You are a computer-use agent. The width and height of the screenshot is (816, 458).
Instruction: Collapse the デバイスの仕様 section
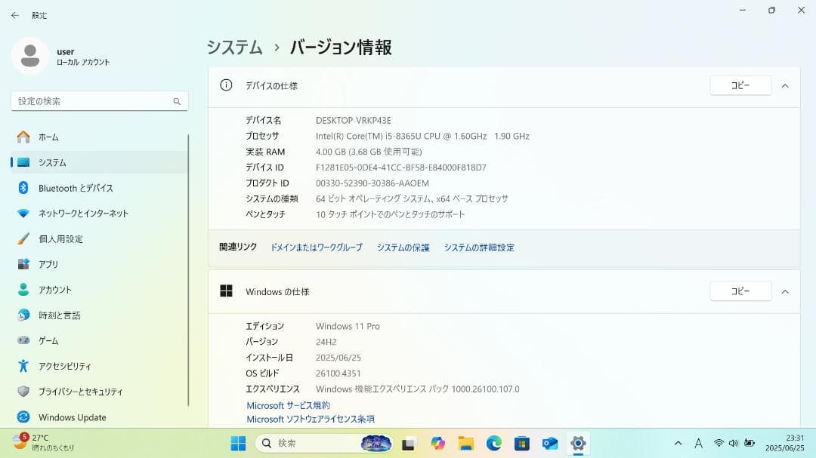coord(785,85)
